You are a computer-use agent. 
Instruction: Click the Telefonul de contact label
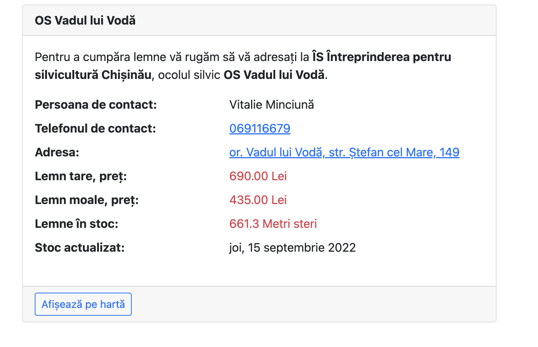point(95,128)
